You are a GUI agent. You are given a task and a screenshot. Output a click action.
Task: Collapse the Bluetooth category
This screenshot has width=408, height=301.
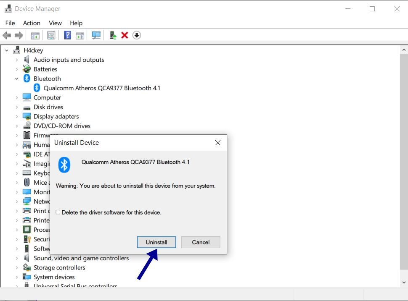point(17,79)
